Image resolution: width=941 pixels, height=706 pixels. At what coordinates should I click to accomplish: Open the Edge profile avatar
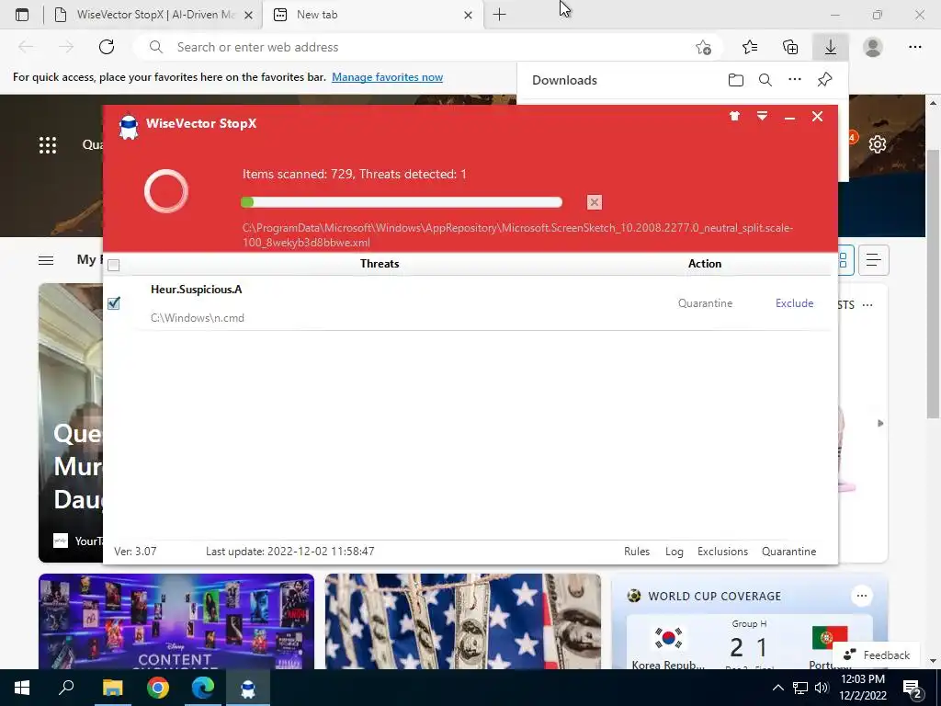873,47
